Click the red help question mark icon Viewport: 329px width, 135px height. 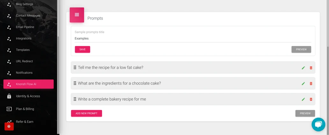[x=9, y=126]
